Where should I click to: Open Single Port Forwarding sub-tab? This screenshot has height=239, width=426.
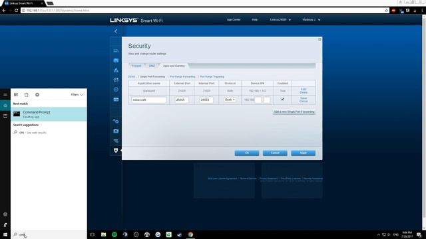(152, 77)
